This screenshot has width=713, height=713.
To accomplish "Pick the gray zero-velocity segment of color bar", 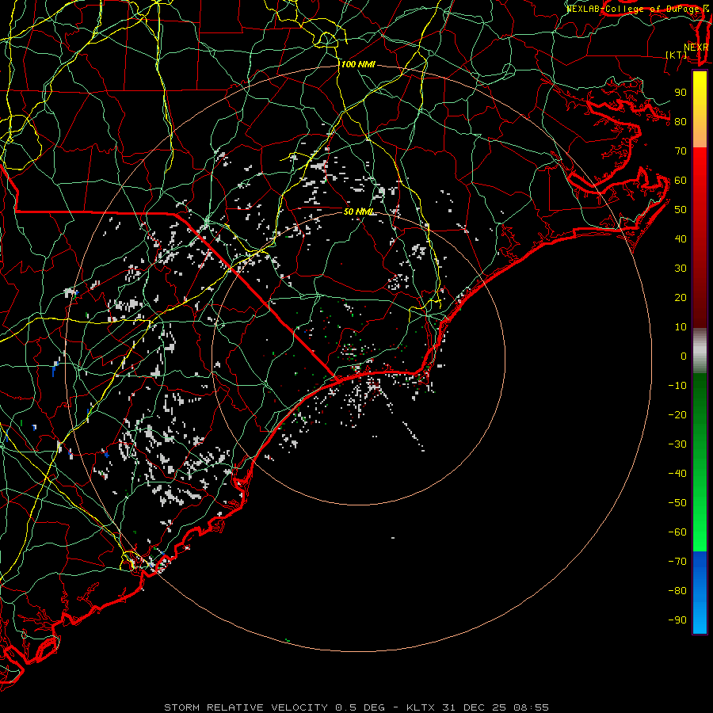I will tap(700, 351).
